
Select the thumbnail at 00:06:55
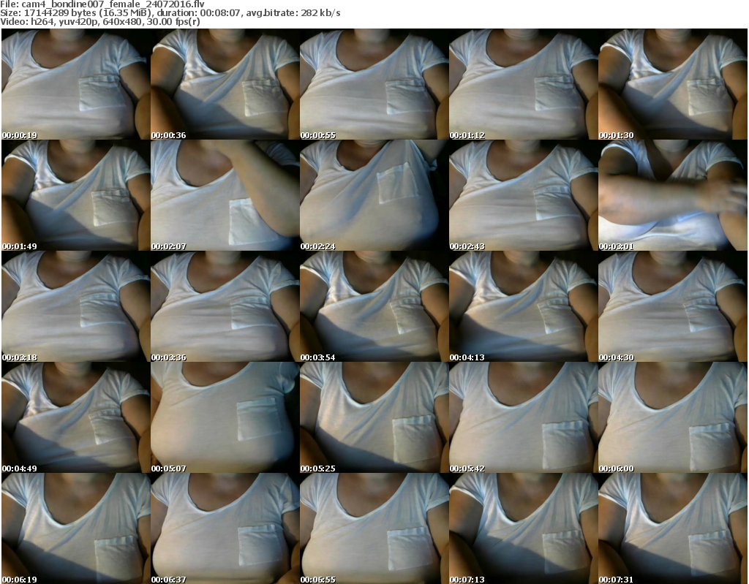[374, 528]
